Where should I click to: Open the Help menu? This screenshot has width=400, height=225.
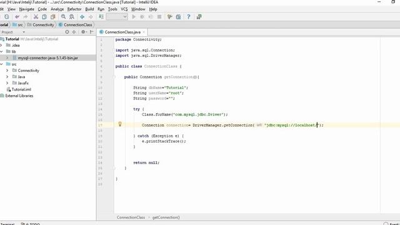[153, 9]
